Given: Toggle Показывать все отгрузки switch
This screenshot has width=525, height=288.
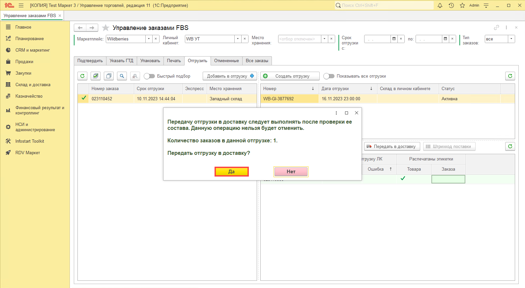Looking at the screenshot, I should 329,76.
